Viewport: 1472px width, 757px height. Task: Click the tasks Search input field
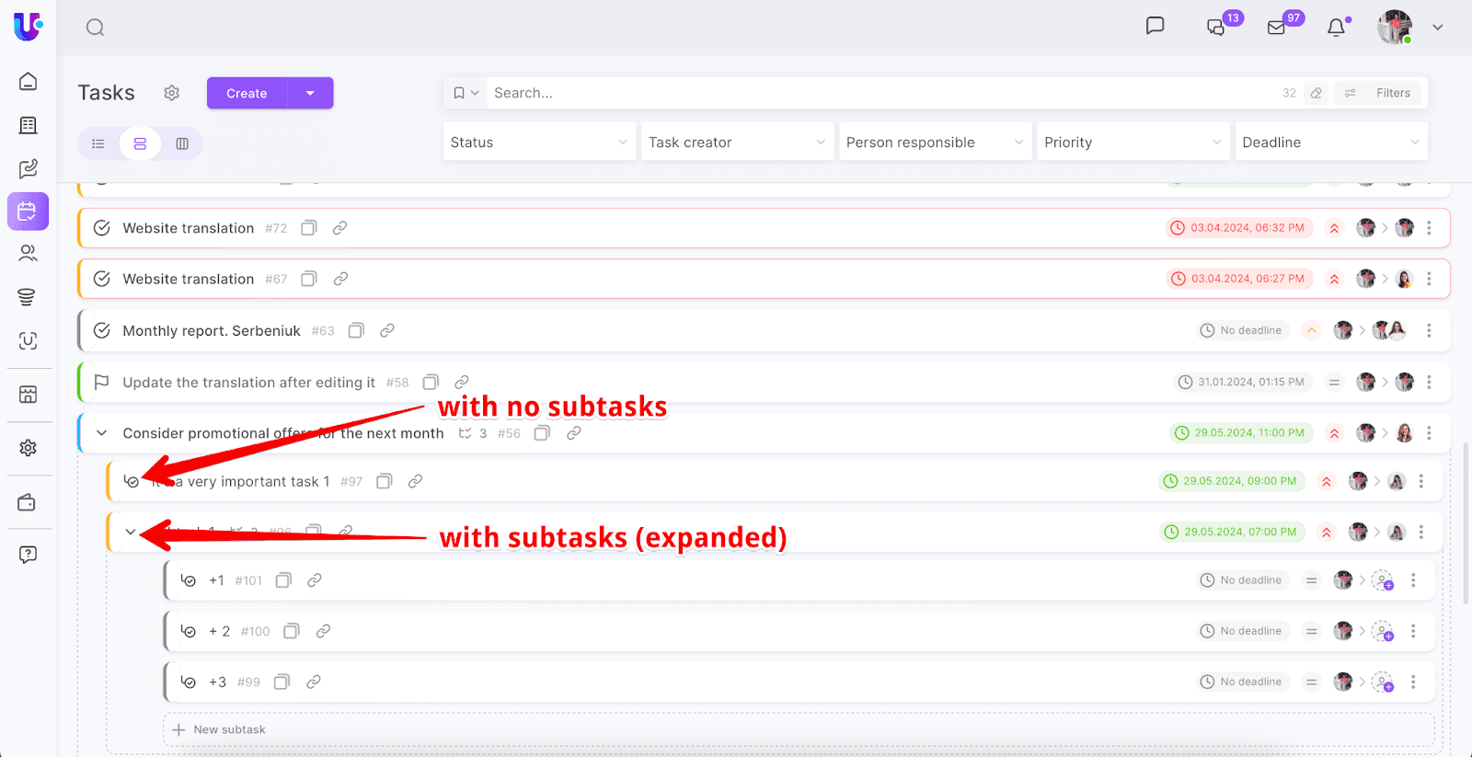pyautogui.click(x=874, y=93)
